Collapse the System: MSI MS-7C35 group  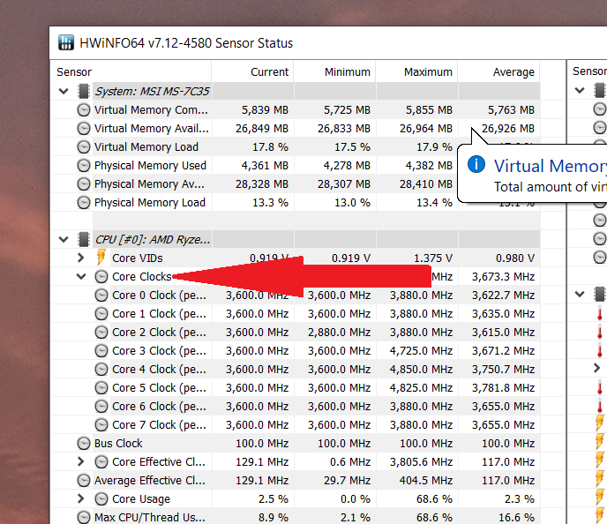(x=64, y=92)
